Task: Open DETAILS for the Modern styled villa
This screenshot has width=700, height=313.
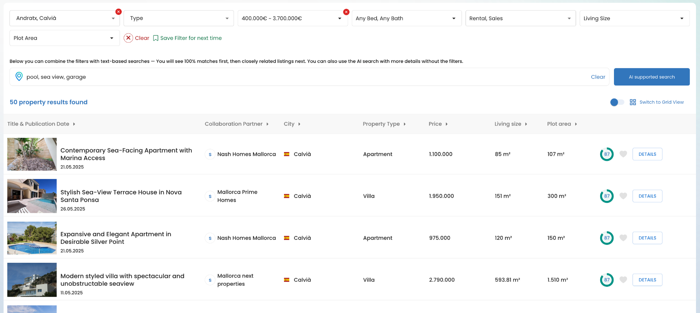Action: point(647,280)
